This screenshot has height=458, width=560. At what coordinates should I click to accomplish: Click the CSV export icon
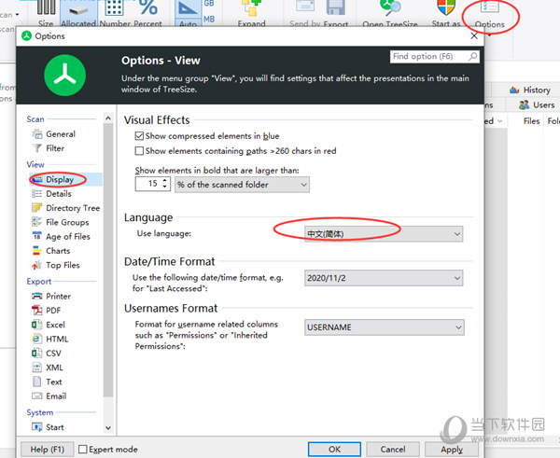pos(36,353)
